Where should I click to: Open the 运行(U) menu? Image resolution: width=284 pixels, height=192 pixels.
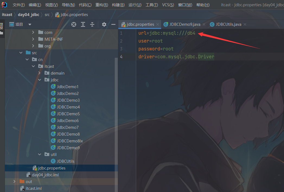click(x=135, y=5)
